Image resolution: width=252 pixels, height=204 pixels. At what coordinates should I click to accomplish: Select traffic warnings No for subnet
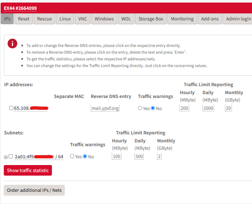pos(85,156)
